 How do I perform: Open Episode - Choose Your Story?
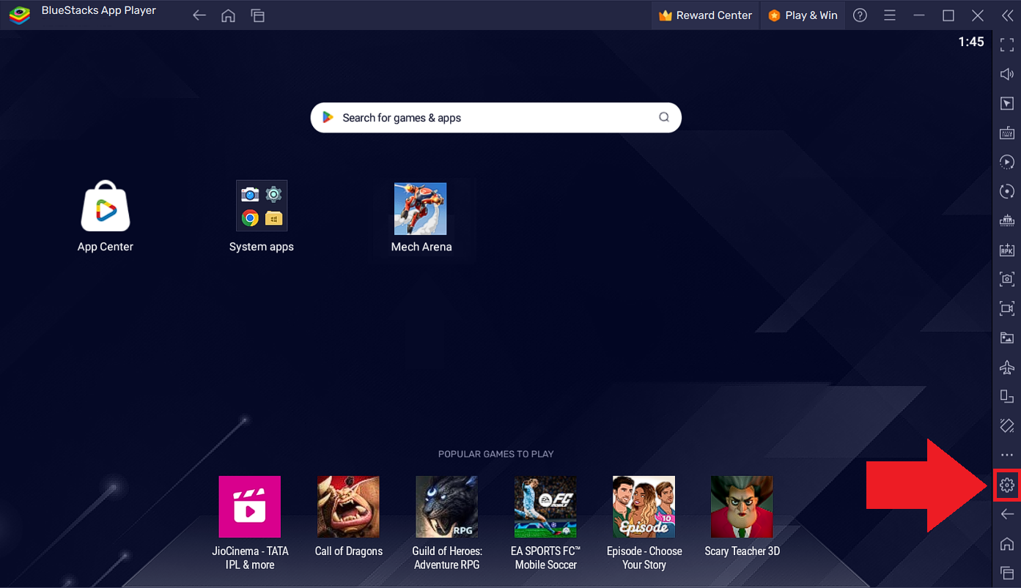tap(644, 523)
